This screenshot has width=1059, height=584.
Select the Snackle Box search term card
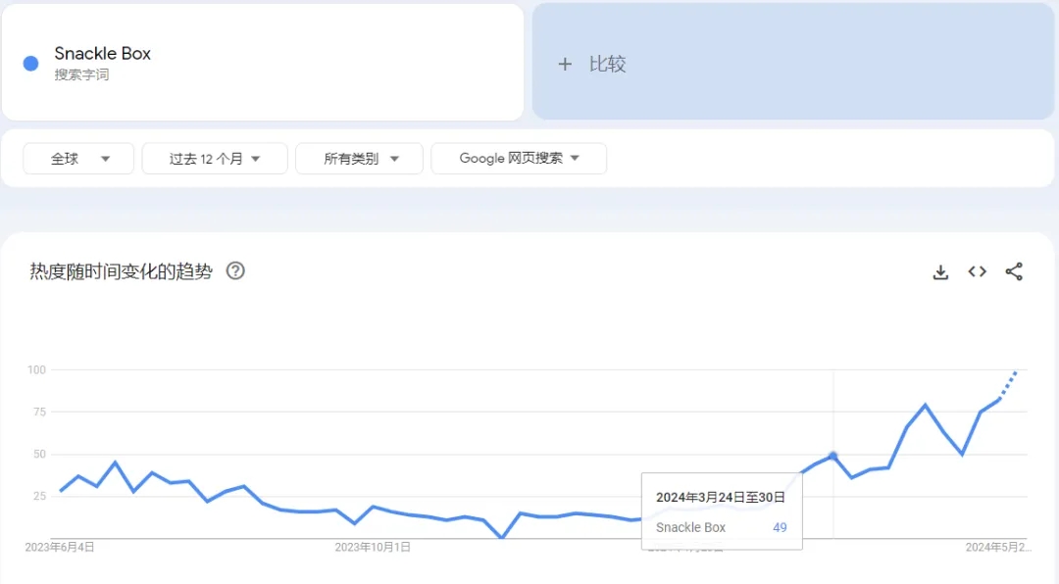pyautogui.click(x=263, y=62)
